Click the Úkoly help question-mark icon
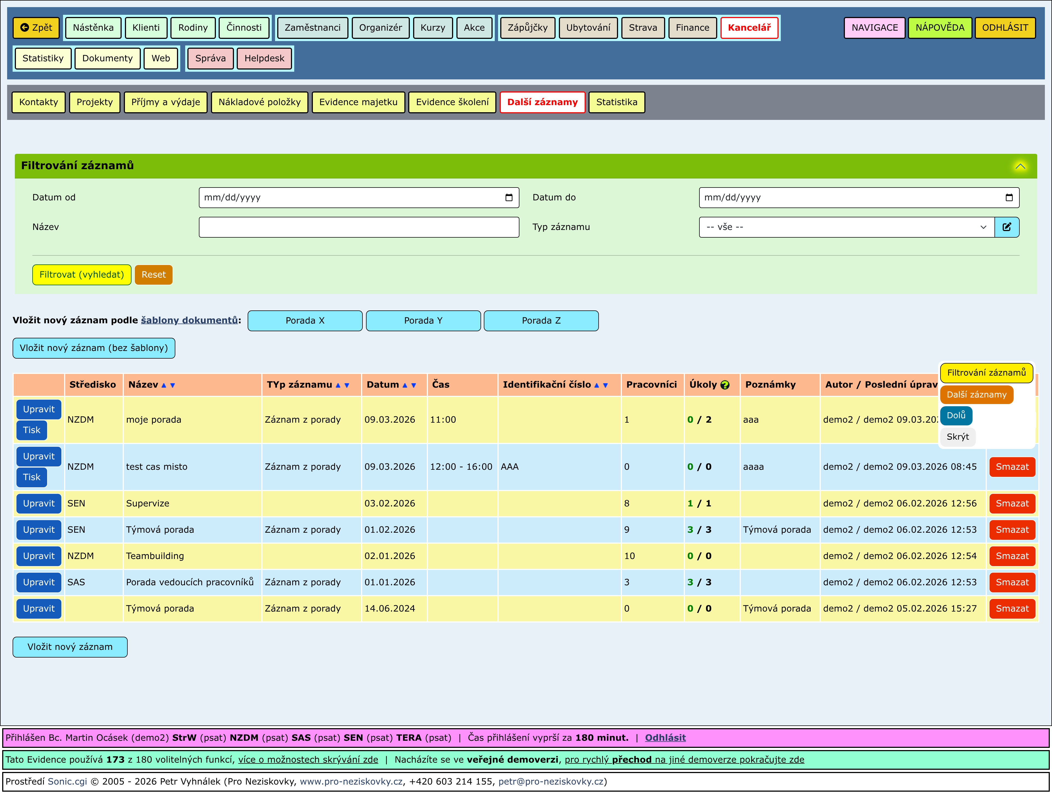 pyautogui.click(x=725, y=385)
